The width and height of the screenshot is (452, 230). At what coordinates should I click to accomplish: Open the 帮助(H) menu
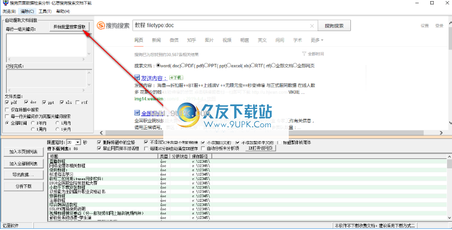(63, 11)
